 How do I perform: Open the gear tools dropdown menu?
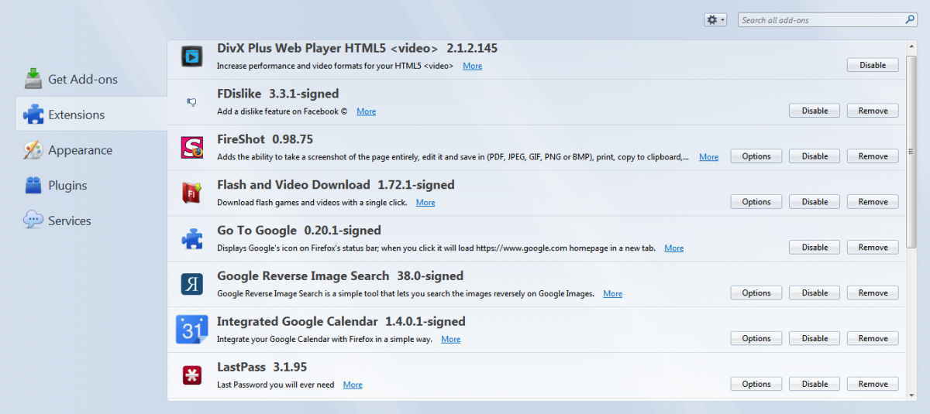715,20
